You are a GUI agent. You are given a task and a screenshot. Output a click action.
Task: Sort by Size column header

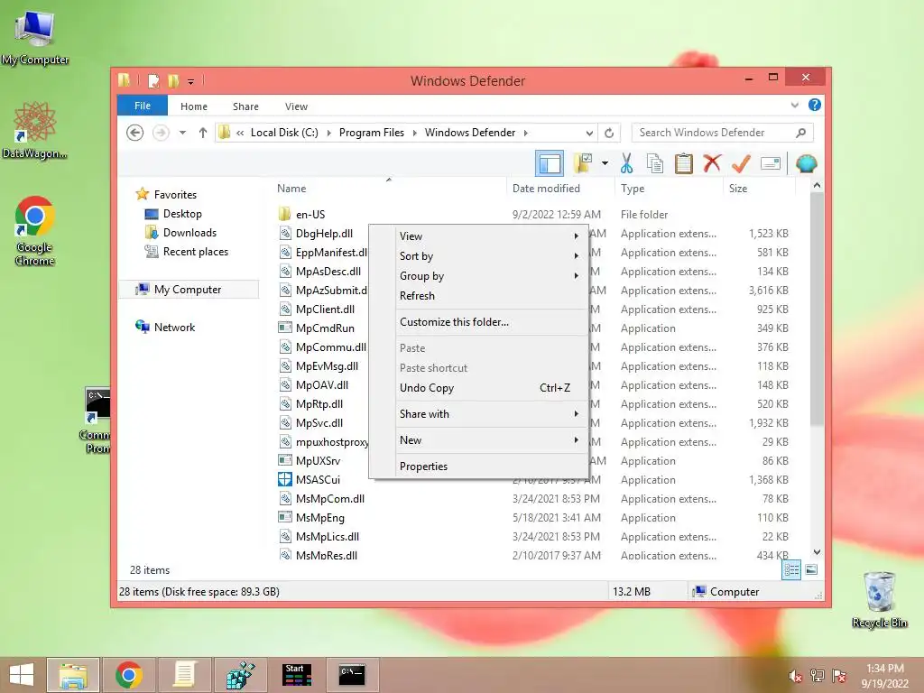(x=738, y=189)
